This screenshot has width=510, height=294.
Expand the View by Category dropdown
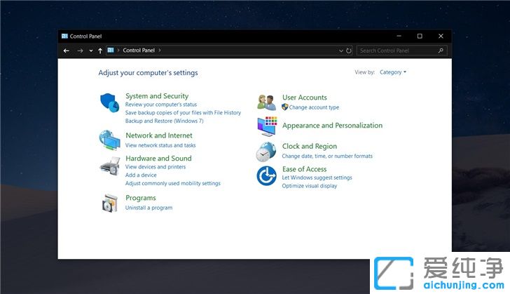(392, 72)
